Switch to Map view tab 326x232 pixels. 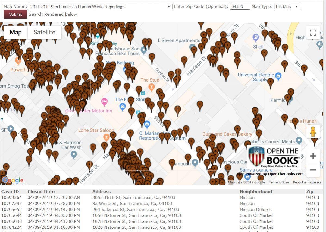point(15,33)
